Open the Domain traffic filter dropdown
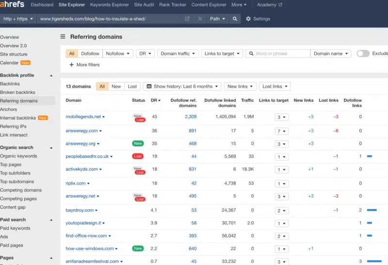Image resolution: width=388 pixels, height=265 pixels. point(178,54)
